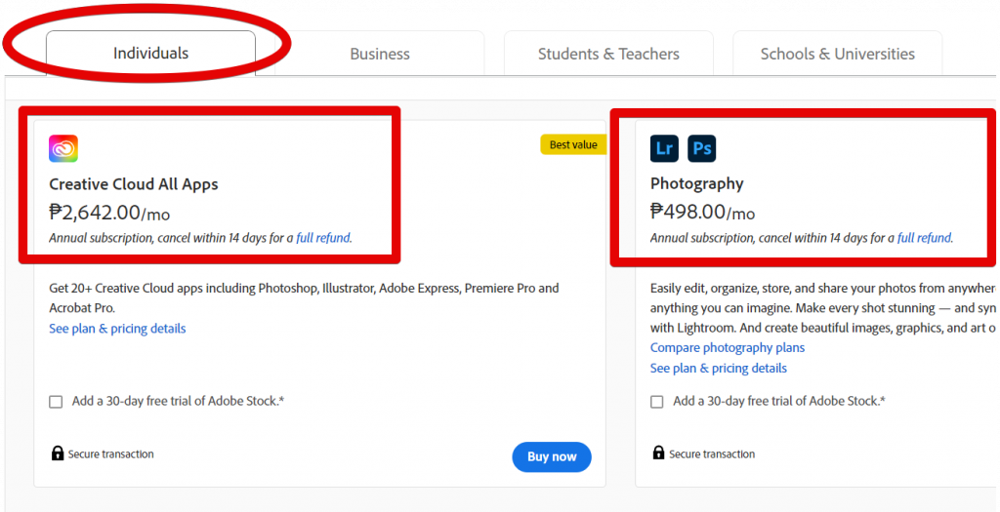Click the Best value badge
Viewport: 1000px width, 512px height.
pyautogui.click(x=573, y=144)
